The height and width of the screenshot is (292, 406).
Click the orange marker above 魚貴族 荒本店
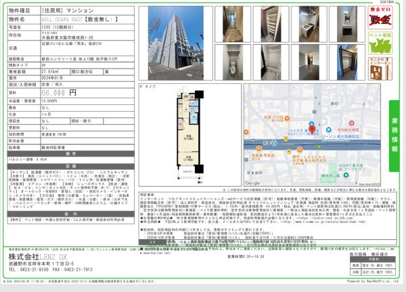pyautogui.click(x=258, y=148)
